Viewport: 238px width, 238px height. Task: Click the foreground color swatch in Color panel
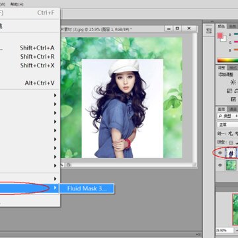(220, 36)
